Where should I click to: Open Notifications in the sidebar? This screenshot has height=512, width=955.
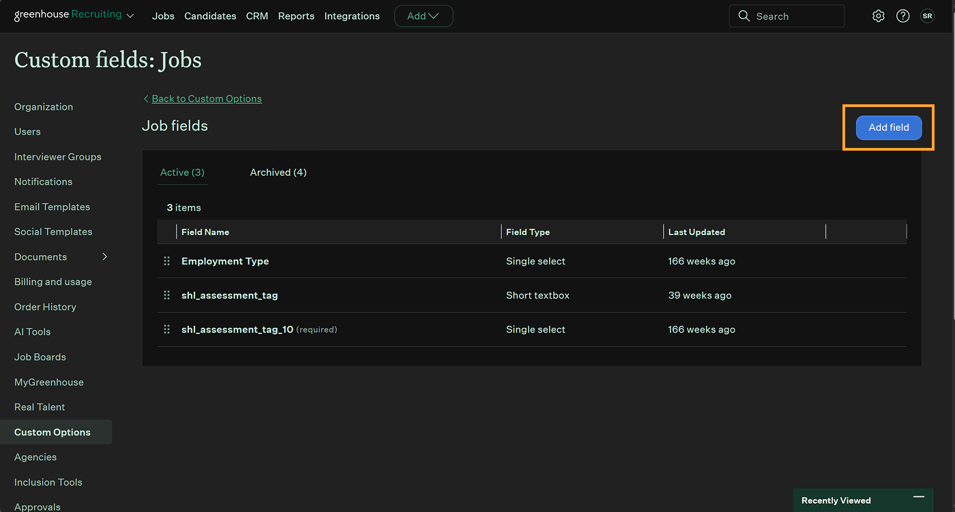pos(43,181)
